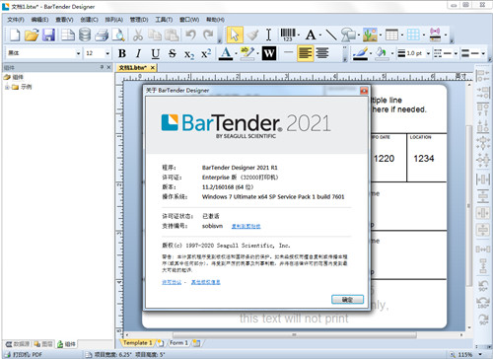Toggle the black W word processor button

click(x=268, y=53)
